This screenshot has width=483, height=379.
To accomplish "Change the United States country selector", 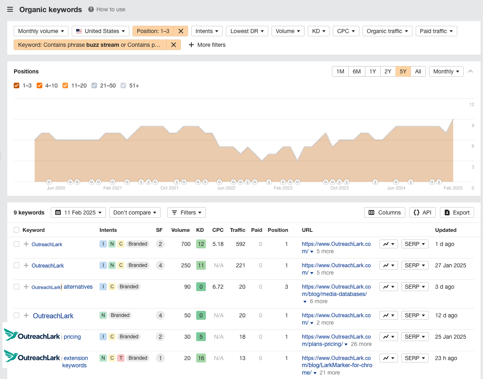I will click(100, 31).
